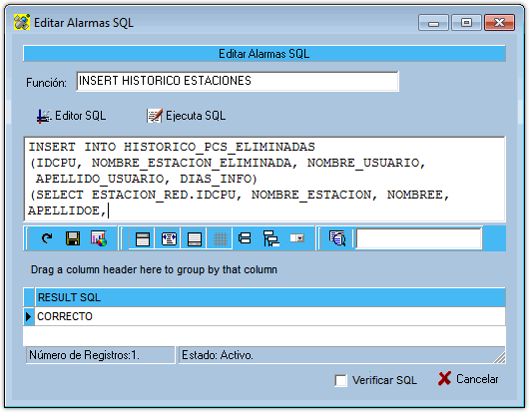Image resolution: width=529 pixels, height=412 pixels.
Task: Toggle the grid lines icon
Action: pos(220,238)
